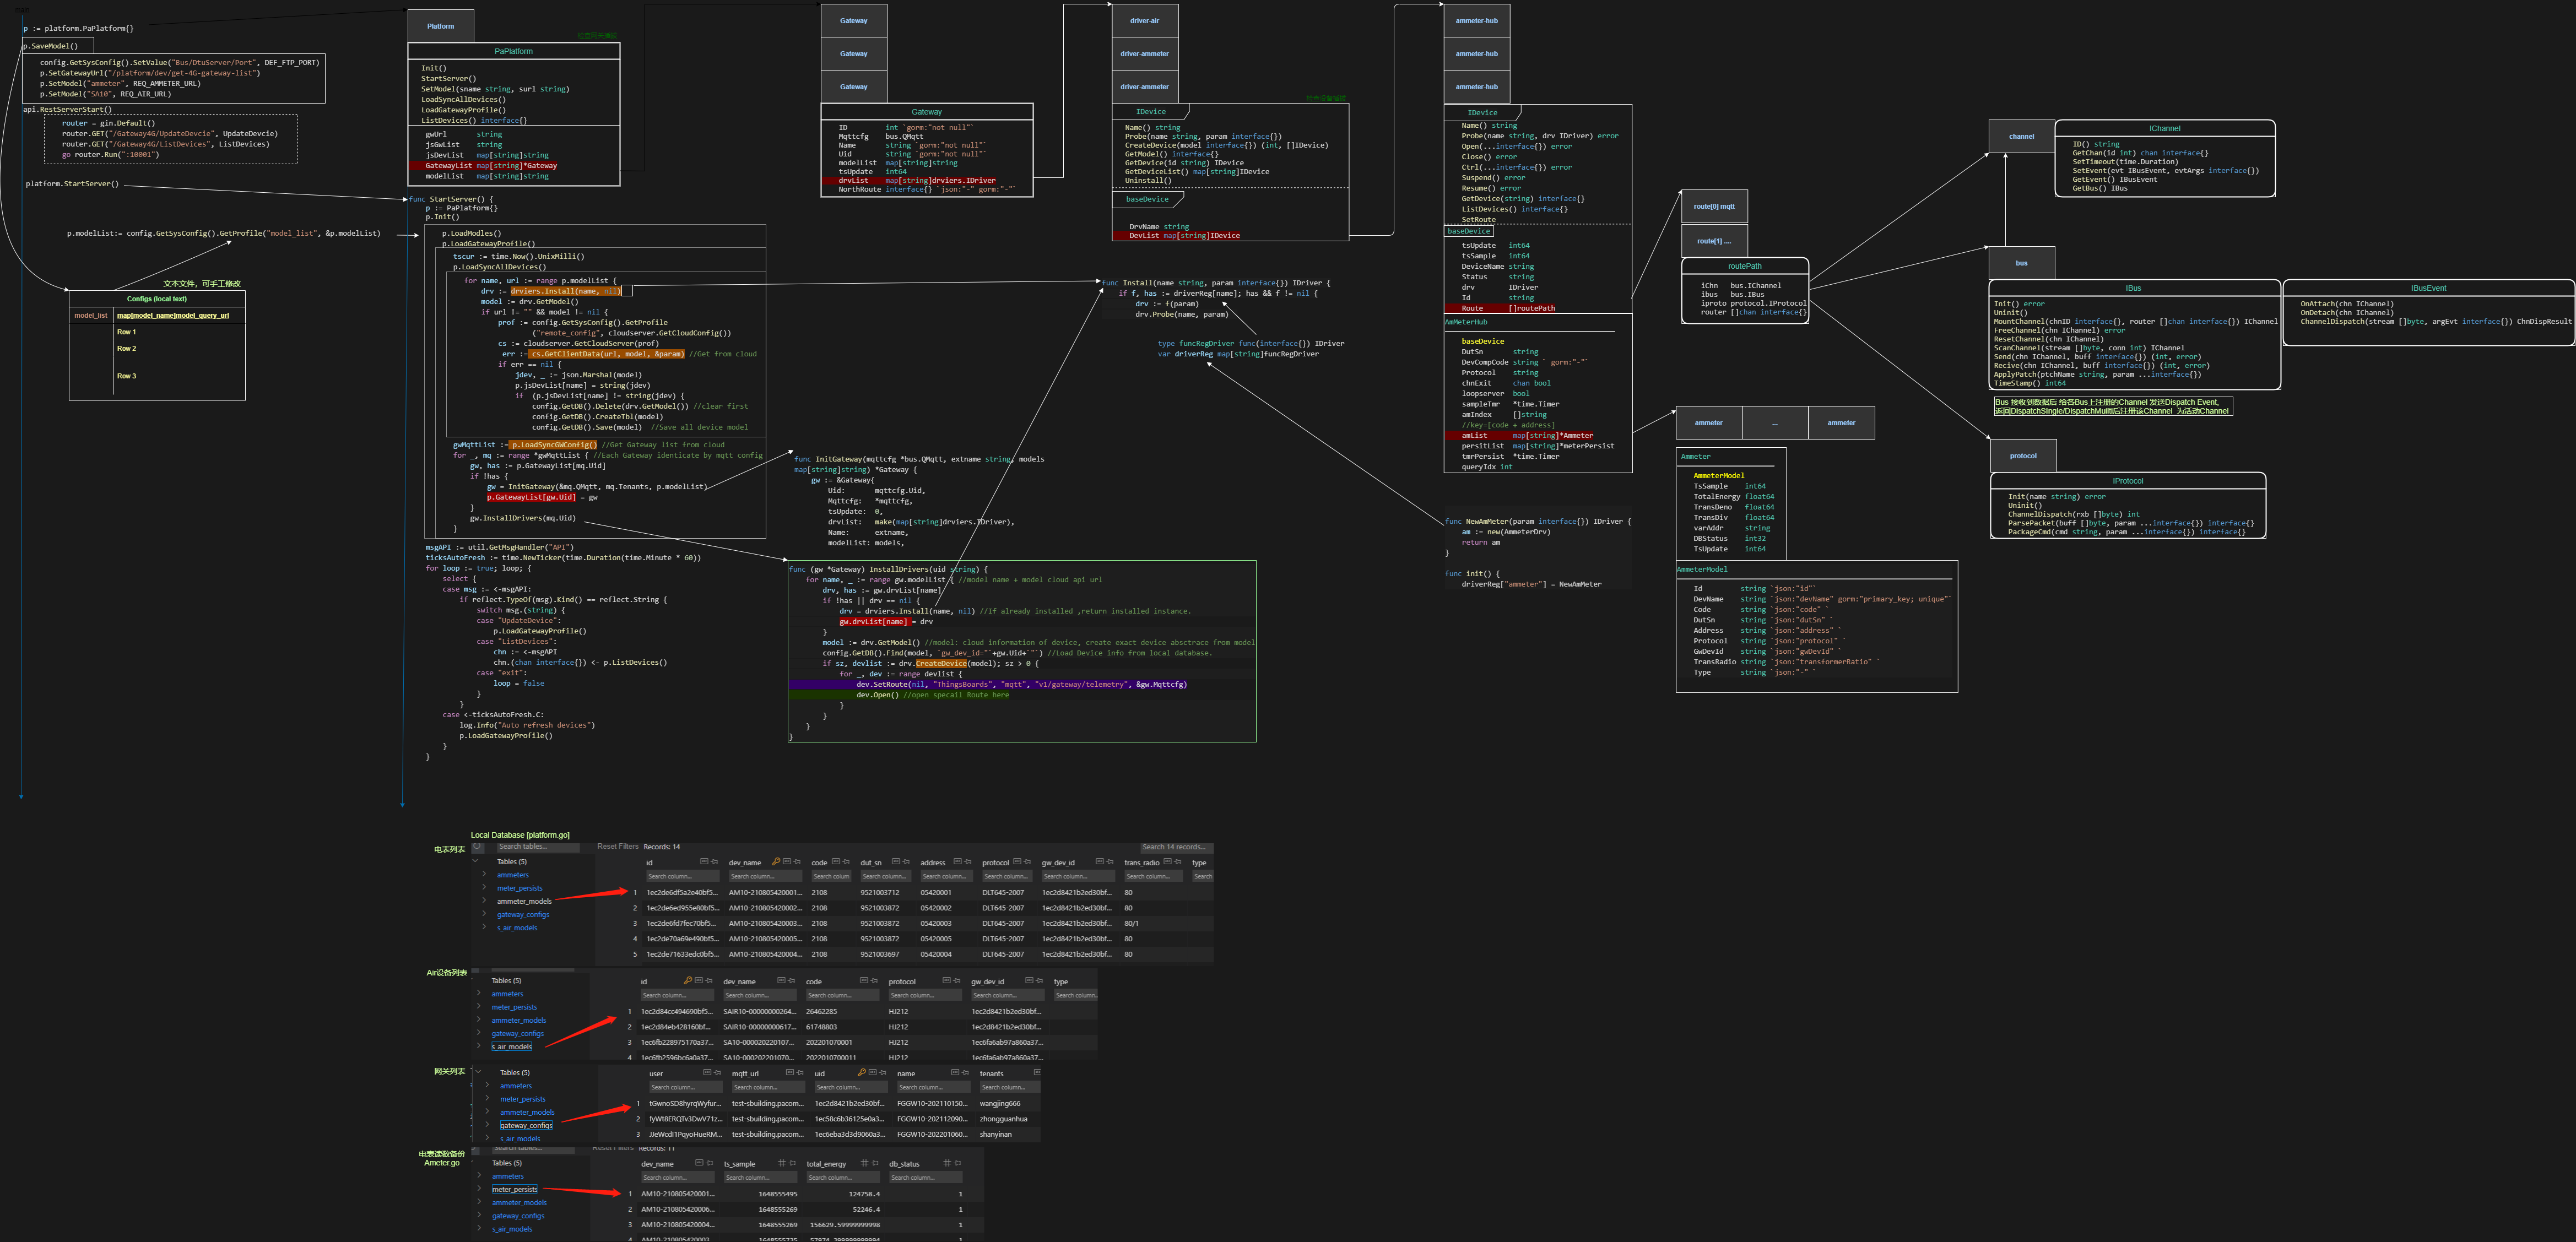
Task: Expand gateway_configs chevron in 网关列表 panel
Action: coord(487,1125)
